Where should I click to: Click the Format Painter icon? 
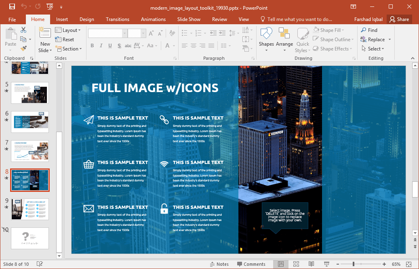point(24,48)
